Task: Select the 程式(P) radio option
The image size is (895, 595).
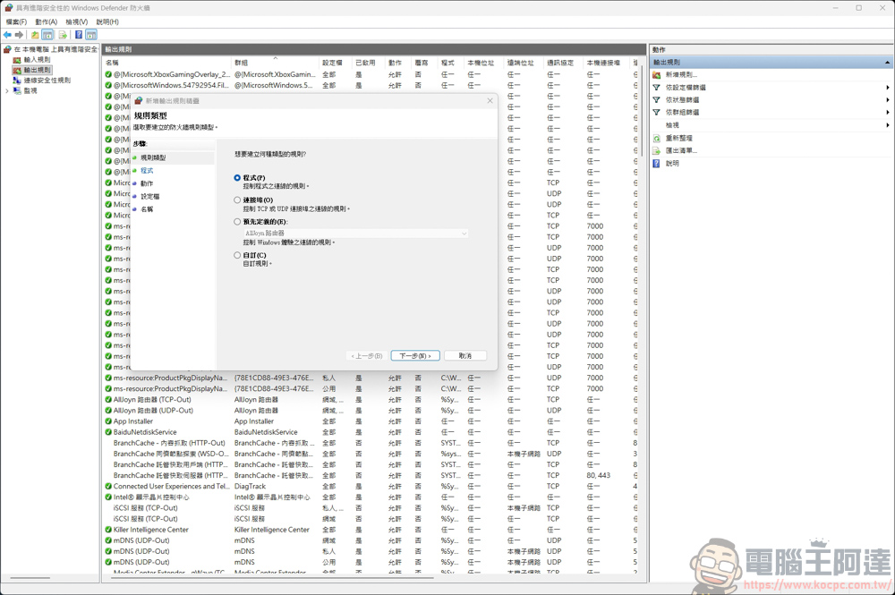Action: pos(237,178)
